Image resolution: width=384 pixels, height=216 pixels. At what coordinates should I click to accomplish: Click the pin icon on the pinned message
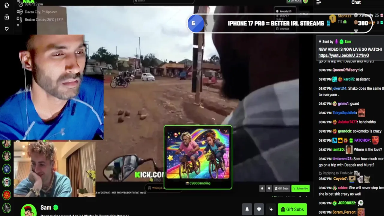pyautogui.click(x=320, y=42)
